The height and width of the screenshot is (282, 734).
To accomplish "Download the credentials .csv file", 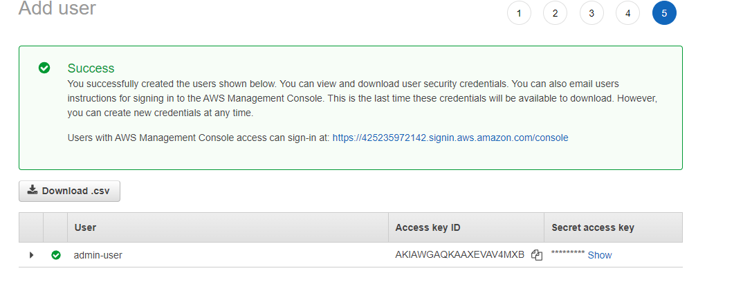I will click(x=69, y=191).
